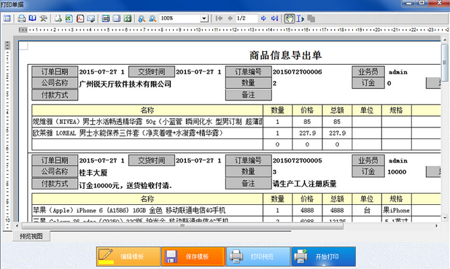Image resolution: width=450 pixels, height=269 pixels.
Task: Go to previous page arrow
Action: pos(230,19)
